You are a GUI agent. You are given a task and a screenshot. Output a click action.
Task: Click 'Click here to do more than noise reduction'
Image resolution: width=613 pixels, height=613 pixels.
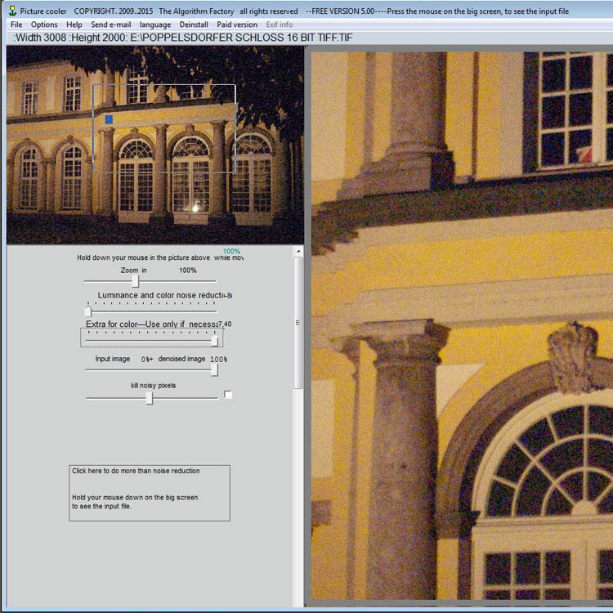pos(136,471)
